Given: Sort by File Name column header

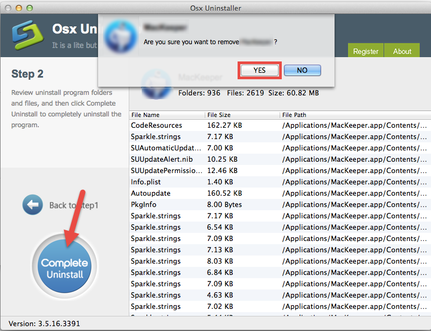Looking at the screenshot, I should click(x=167, y=115).
